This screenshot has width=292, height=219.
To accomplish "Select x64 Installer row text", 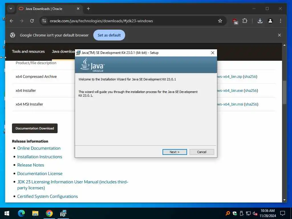I will [x=26, y=90].
